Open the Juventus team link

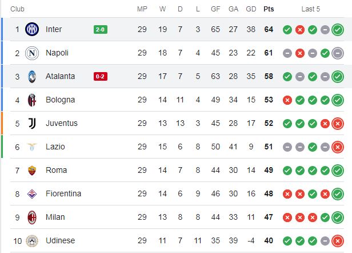pos(62,123)
